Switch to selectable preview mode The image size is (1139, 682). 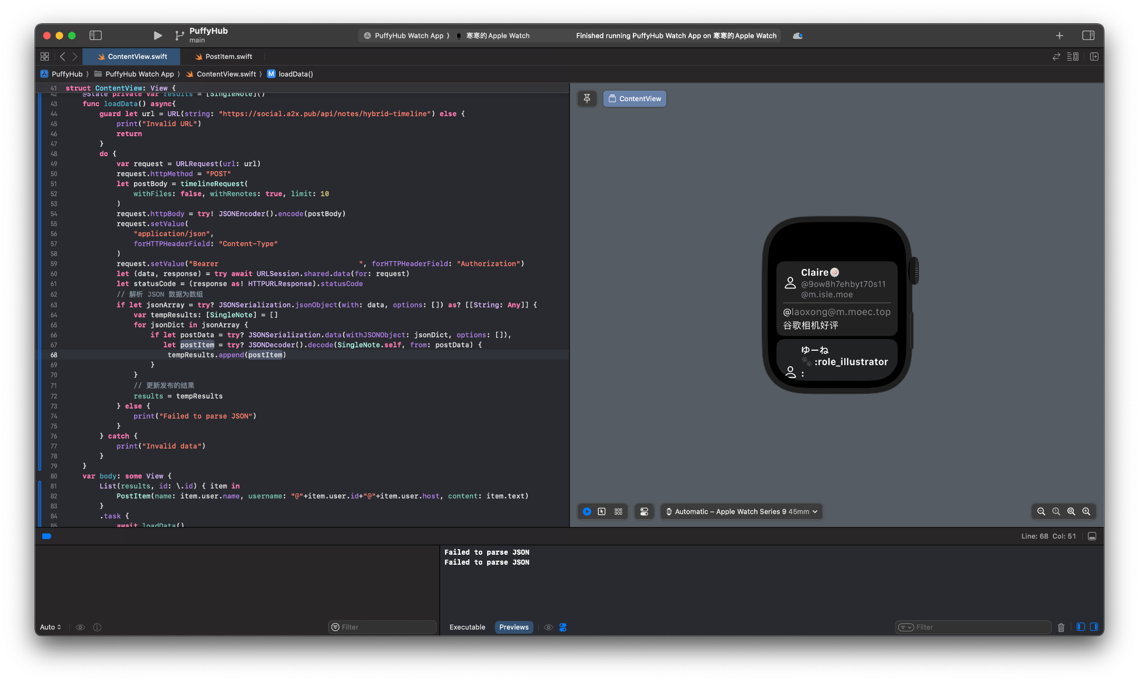click(602, 511)
